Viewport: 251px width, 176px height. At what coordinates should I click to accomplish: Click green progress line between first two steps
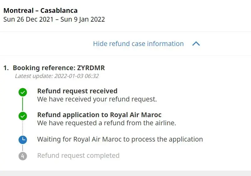tap(23, 104)
